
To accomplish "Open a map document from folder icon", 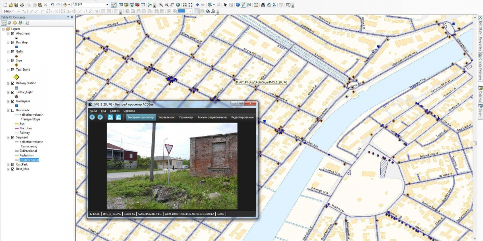I will coord(10,4).
